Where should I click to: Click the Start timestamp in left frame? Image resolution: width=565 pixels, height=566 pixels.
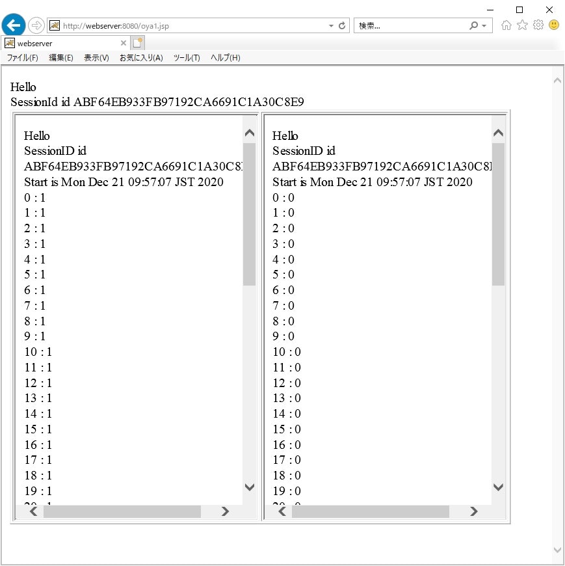[x=124, y=182]
